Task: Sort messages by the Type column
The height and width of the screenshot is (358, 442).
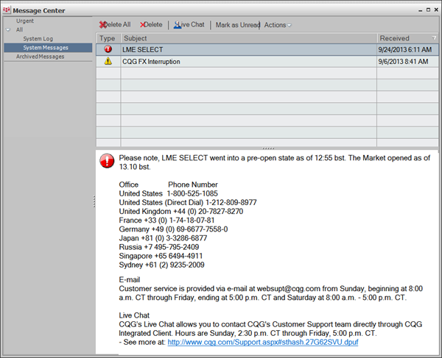Action: 108,37
